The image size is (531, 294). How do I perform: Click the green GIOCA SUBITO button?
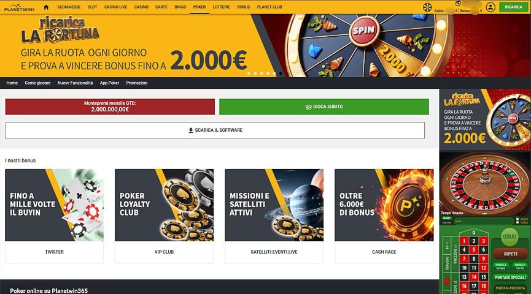click(324, 107)
